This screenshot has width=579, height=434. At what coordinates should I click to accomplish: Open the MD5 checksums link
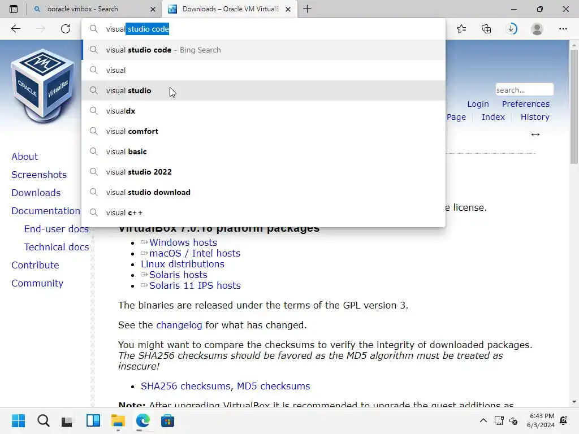tap(273, 386)
